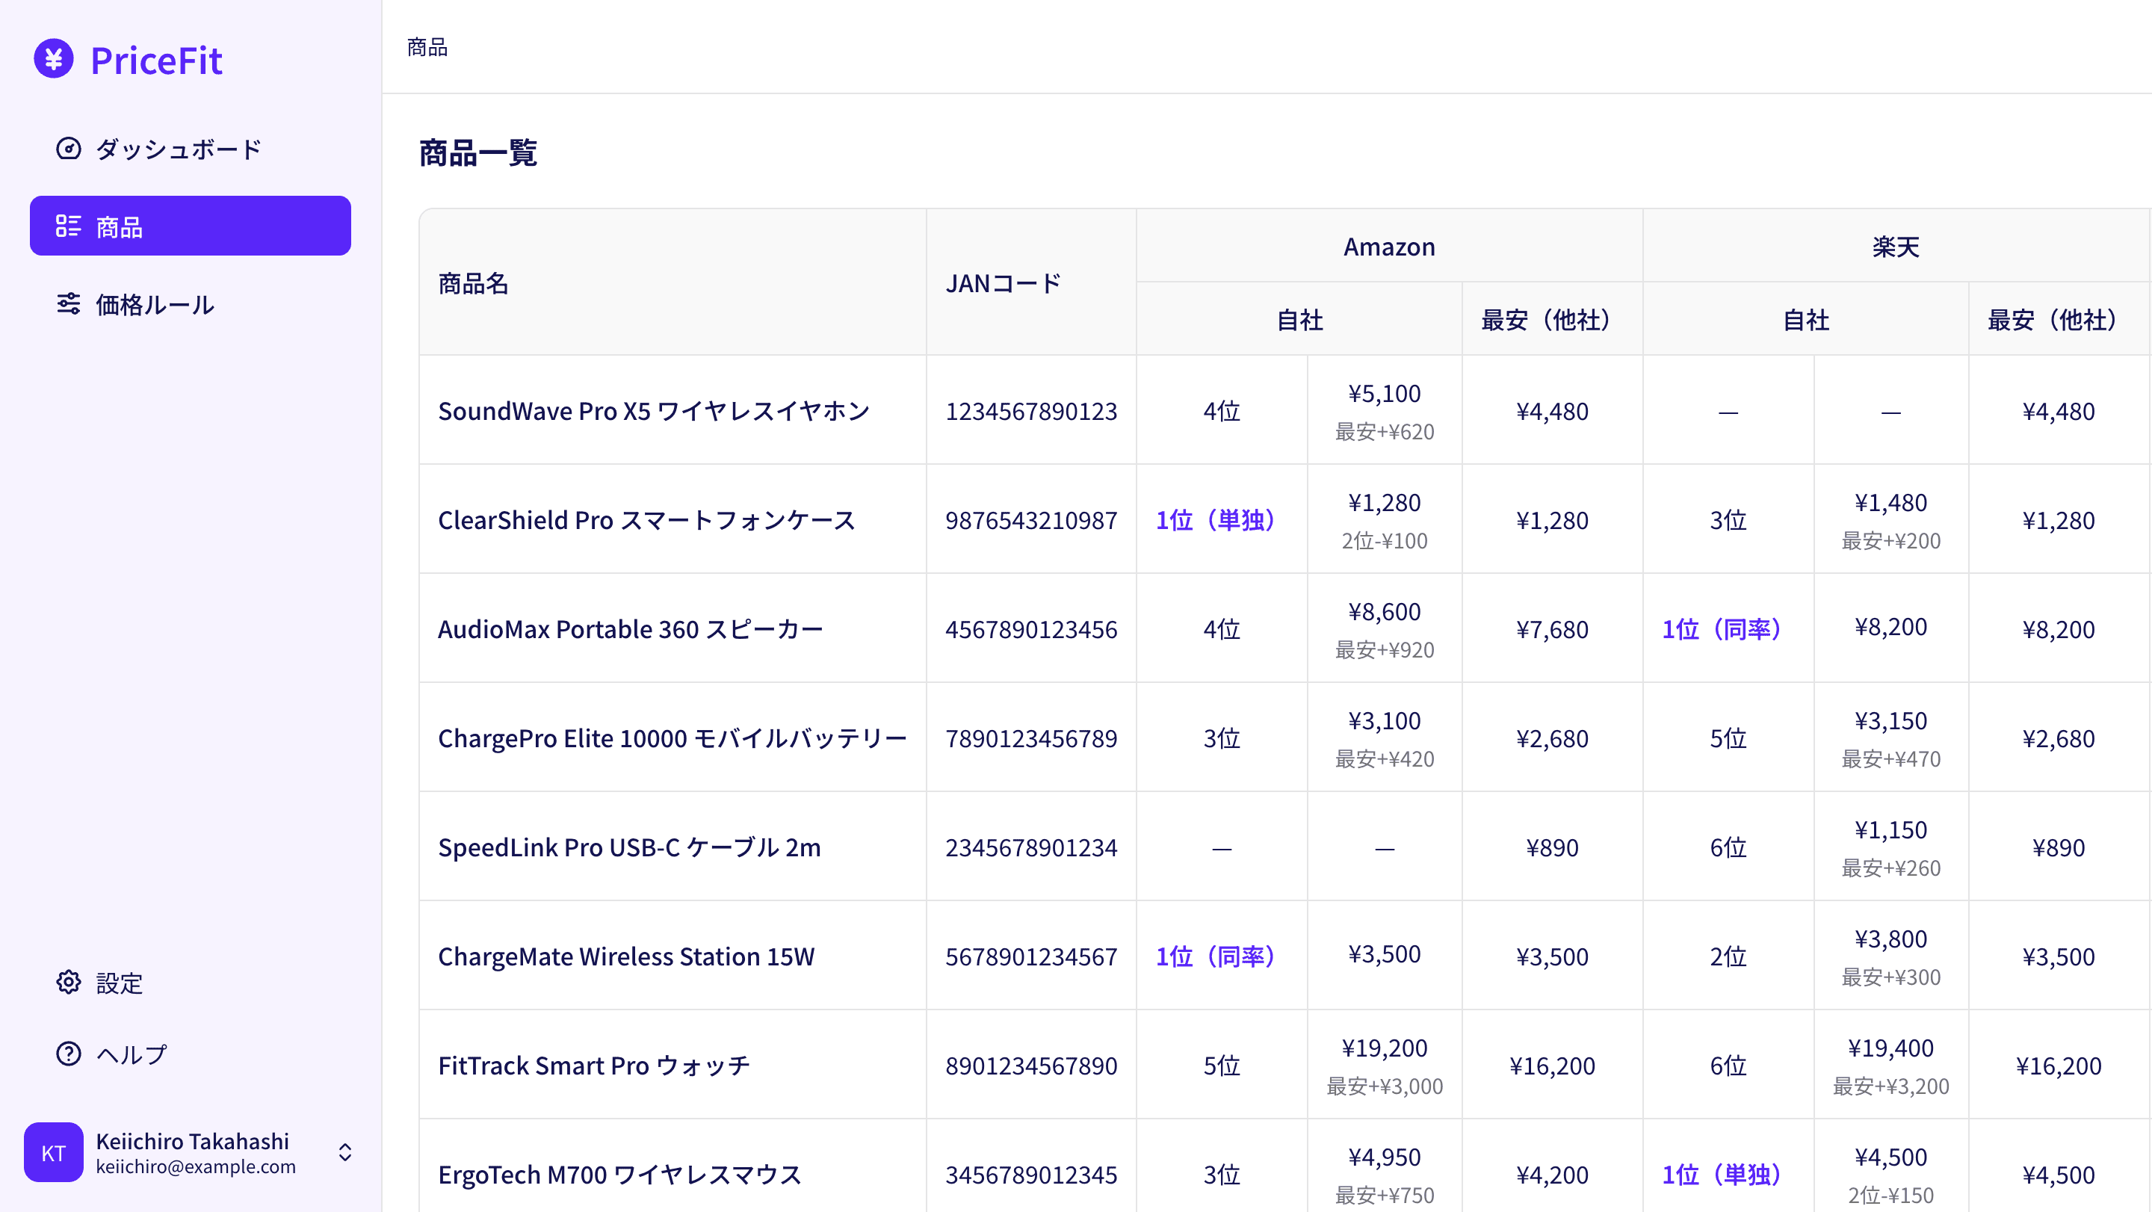Select JAN code 7890123456789 cell
The width and height of the screenshot is (2152, 1212).
[x=1030, y=738]
